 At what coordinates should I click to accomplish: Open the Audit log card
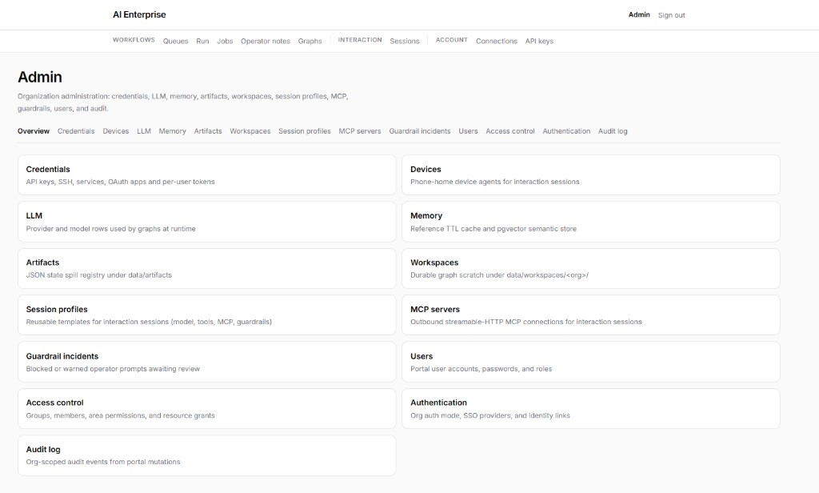tap(207, 455)
